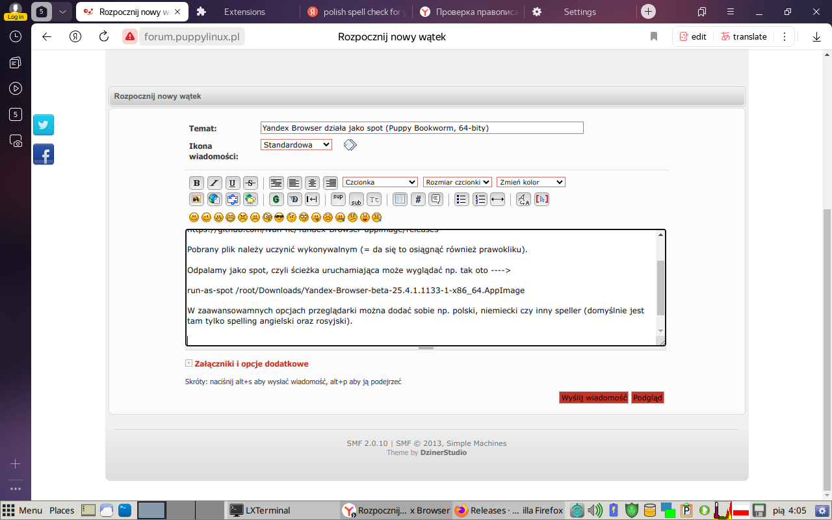Switch to LXTerminal taskbar window
This screenshot has width=832, height=520.
[x=281, y=510]
